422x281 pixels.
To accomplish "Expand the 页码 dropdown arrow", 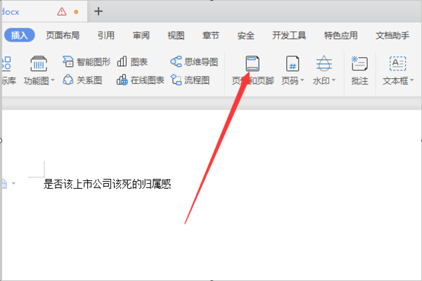I will click(x=302, y=80).
